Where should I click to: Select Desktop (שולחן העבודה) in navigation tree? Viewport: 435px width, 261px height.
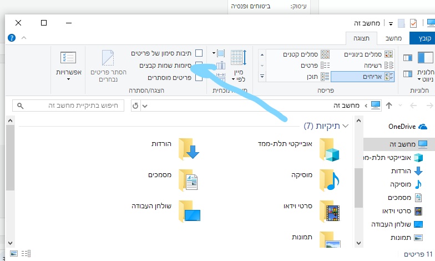tap(397, 224)
